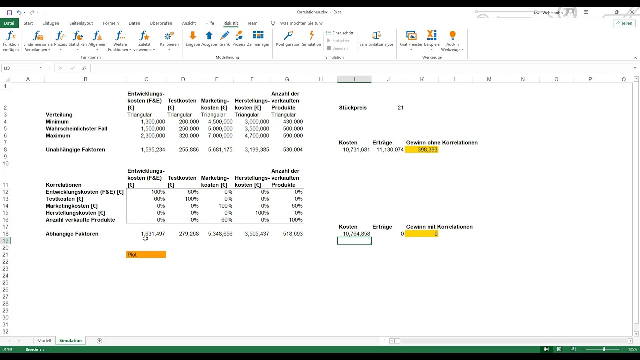Click the fx insert function icon in formula bar
The image size is (640, 360).
pos(84,68)
